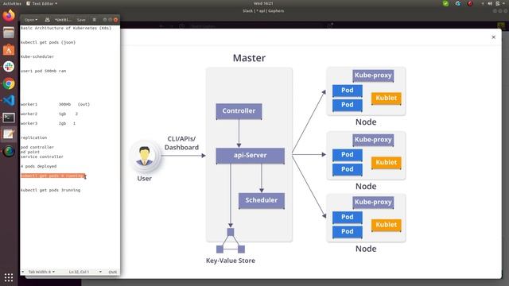The height and width of the screenshot is (286, 509).
Task: Open Visual Studio Code from the dock
Action: tap(9, 101)
